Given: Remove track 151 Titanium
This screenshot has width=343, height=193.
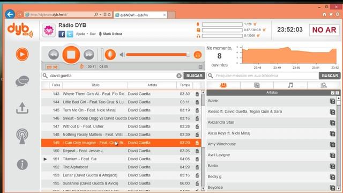Looking at the screenshot, I should coord(197,159).
